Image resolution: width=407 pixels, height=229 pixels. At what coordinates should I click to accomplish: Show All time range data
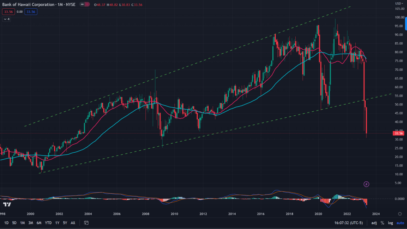[73, 223]
